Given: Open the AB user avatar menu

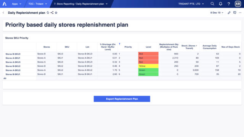Looking at the screenshot, I should pyautogui.click(x=238, y=4).
